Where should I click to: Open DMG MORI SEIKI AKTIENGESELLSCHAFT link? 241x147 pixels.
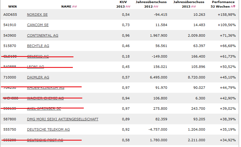[63, 119]
